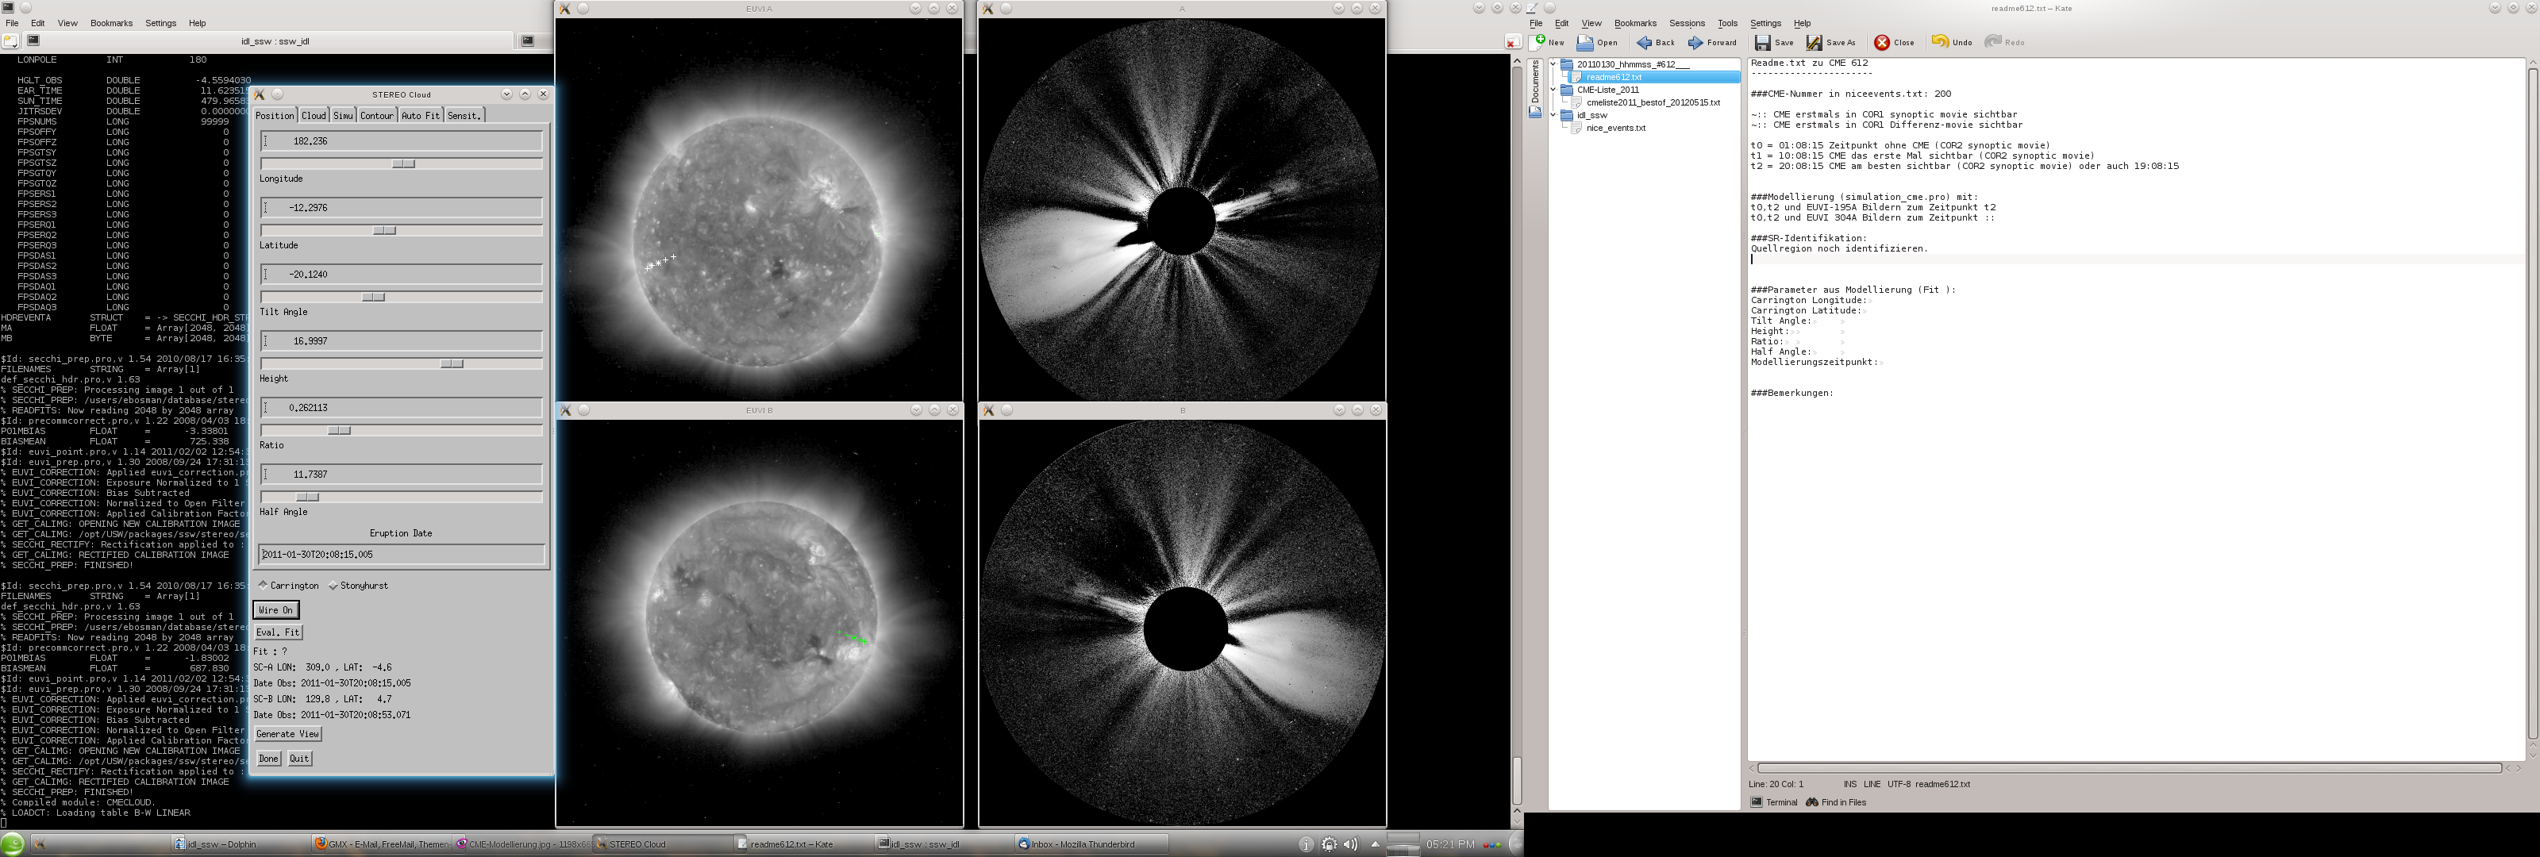
Task: Click the X11 icon in EUVI A titlebar
Action: pos(565,9)
